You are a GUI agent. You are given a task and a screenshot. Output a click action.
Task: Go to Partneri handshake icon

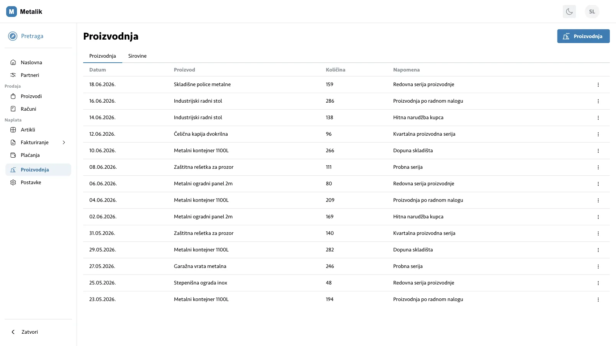coord(13,75)
